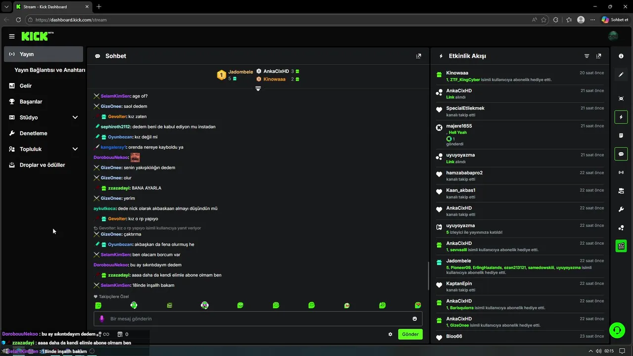
Task: Expand the gift leaderboard arrow
Action: click(x=258, y=89)
